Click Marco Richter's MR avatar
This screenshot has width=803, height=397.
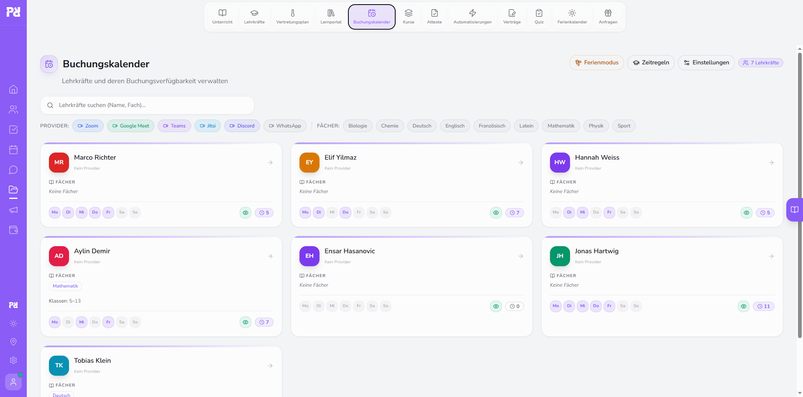59,163
